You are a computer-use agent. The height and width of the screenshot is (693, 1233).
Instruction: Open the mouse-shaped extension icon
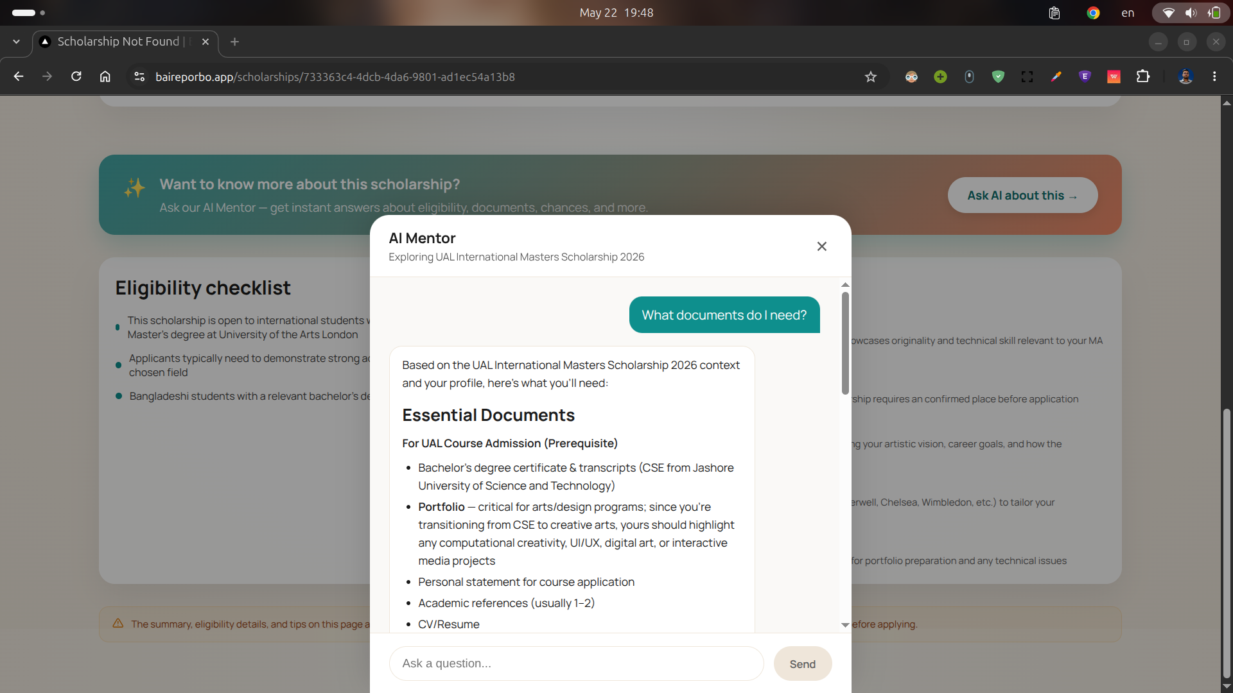[x=969, y=77]
